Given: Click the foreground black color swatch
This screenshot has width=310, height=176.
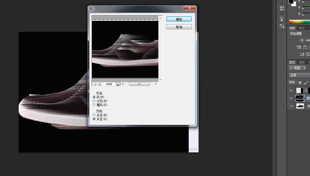Looking at the screenshot, I should pyautogui.click(x=291, y=2).
